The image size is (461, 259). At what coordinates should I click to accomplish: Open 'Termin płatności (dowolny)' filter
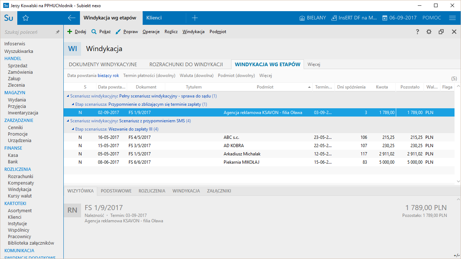click(x=149, y=76)
